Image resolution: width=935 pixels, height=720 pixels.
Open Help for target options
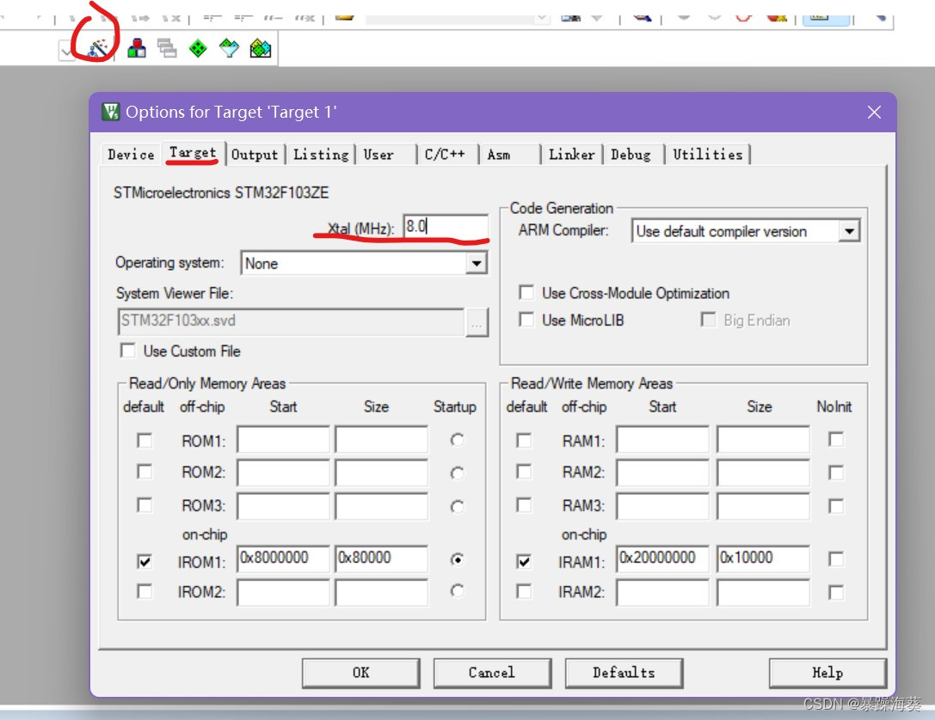[827, 673]
